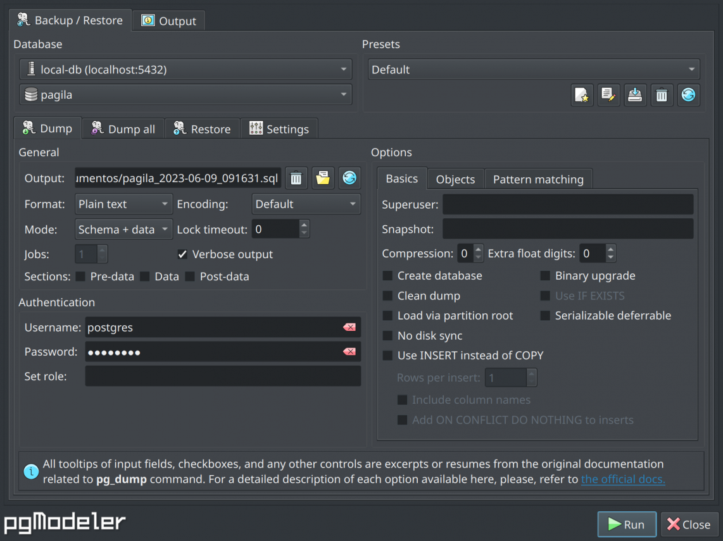Switch to the Backup / Restore tab
This screenshot has height=541, width=723.
70,20
